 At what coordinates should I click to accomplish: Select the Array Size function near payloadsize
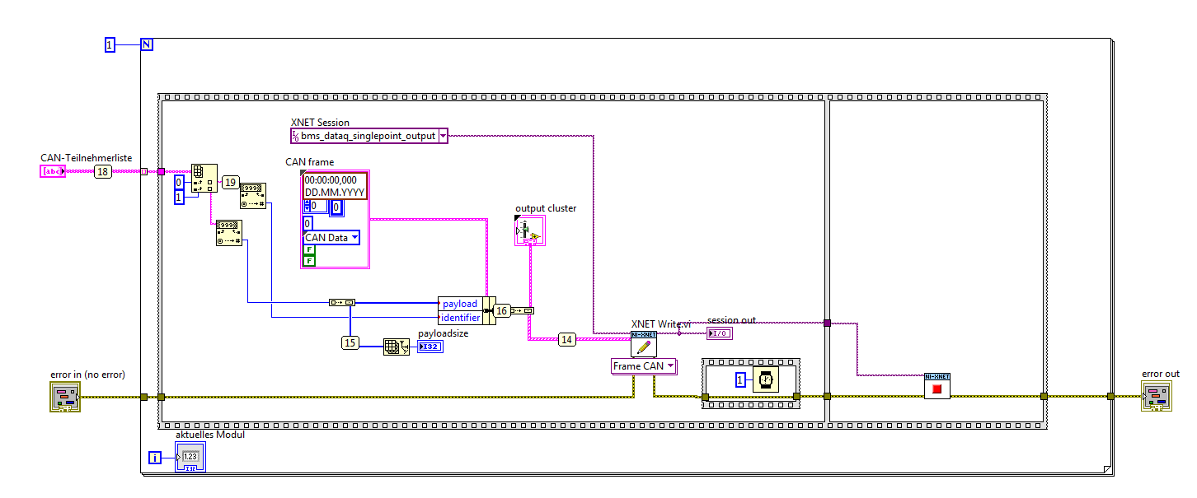[x=397, y=347]
